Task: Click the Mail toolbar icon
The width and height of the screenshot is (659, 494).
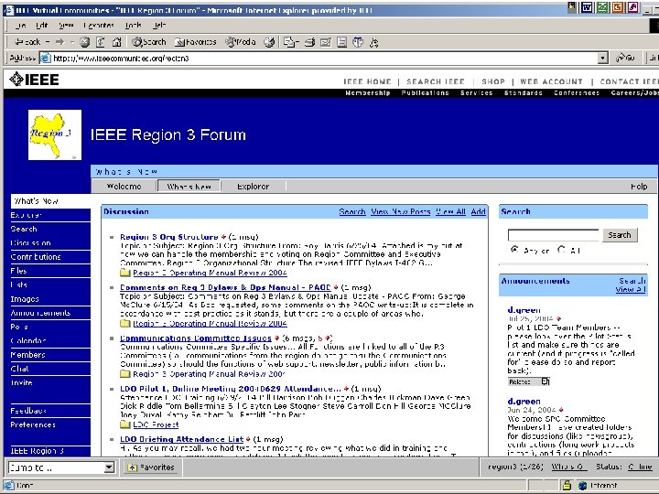Action: click(288, 42)
